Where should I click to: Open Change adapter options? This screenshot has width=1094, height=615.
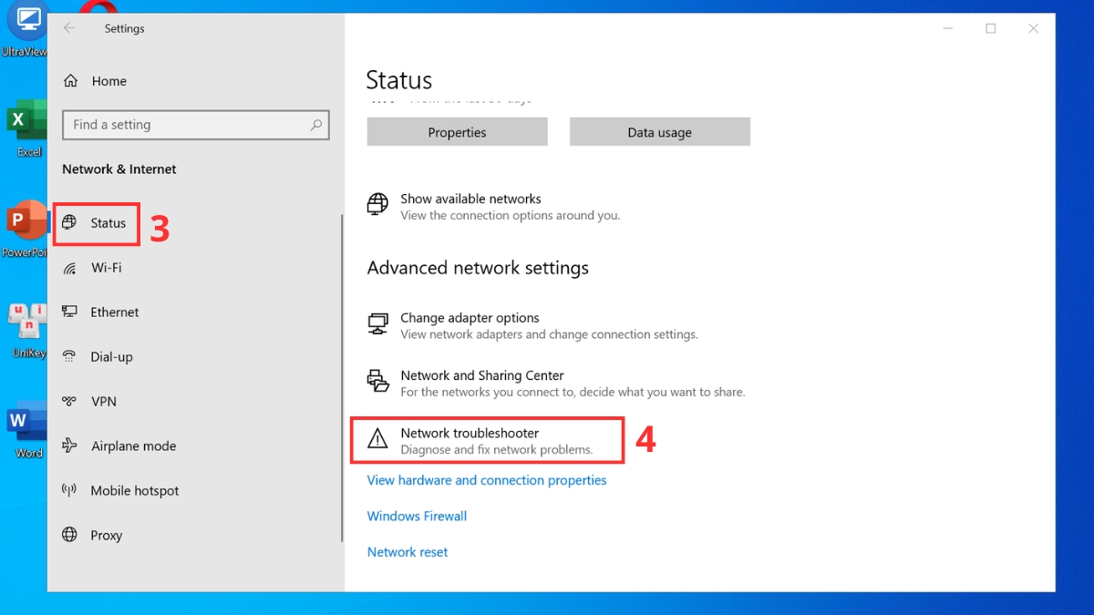point(470,317)
